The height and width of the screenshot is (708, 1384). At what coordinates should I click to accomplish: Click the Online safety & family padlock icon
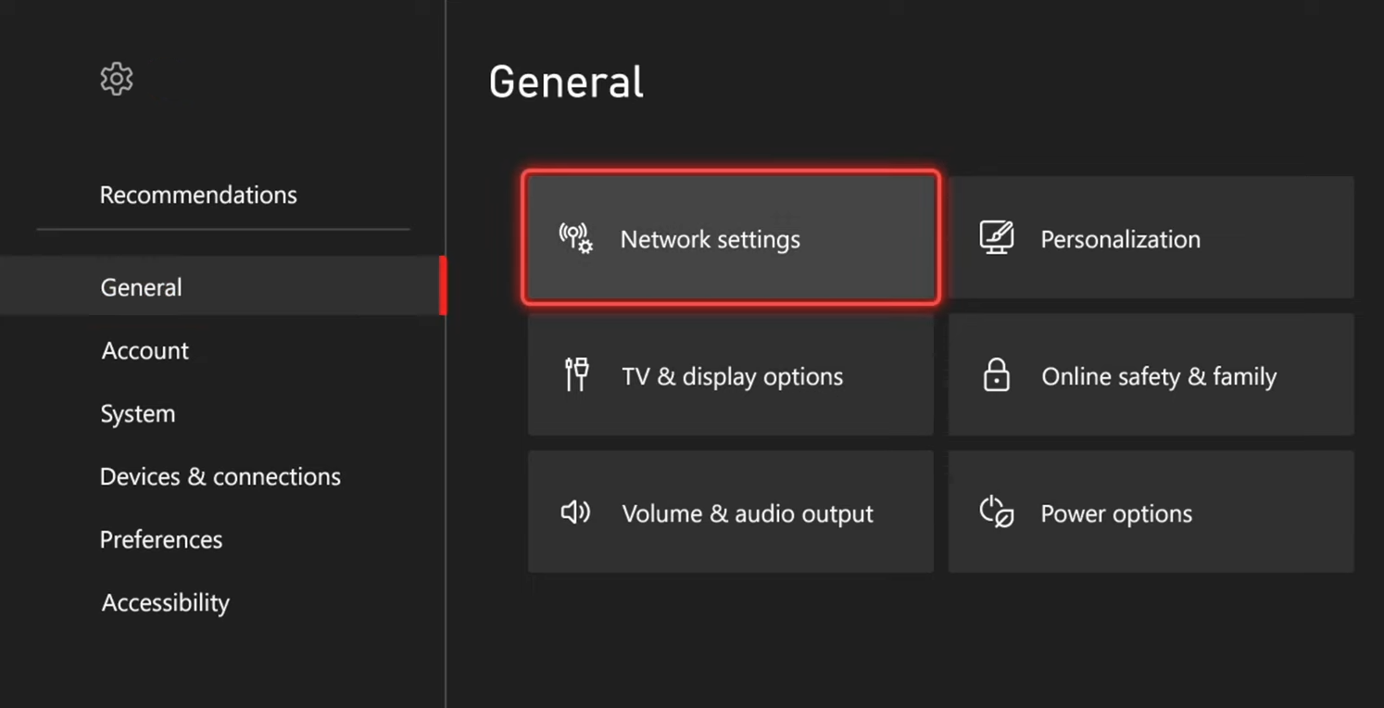pos(996,375)
